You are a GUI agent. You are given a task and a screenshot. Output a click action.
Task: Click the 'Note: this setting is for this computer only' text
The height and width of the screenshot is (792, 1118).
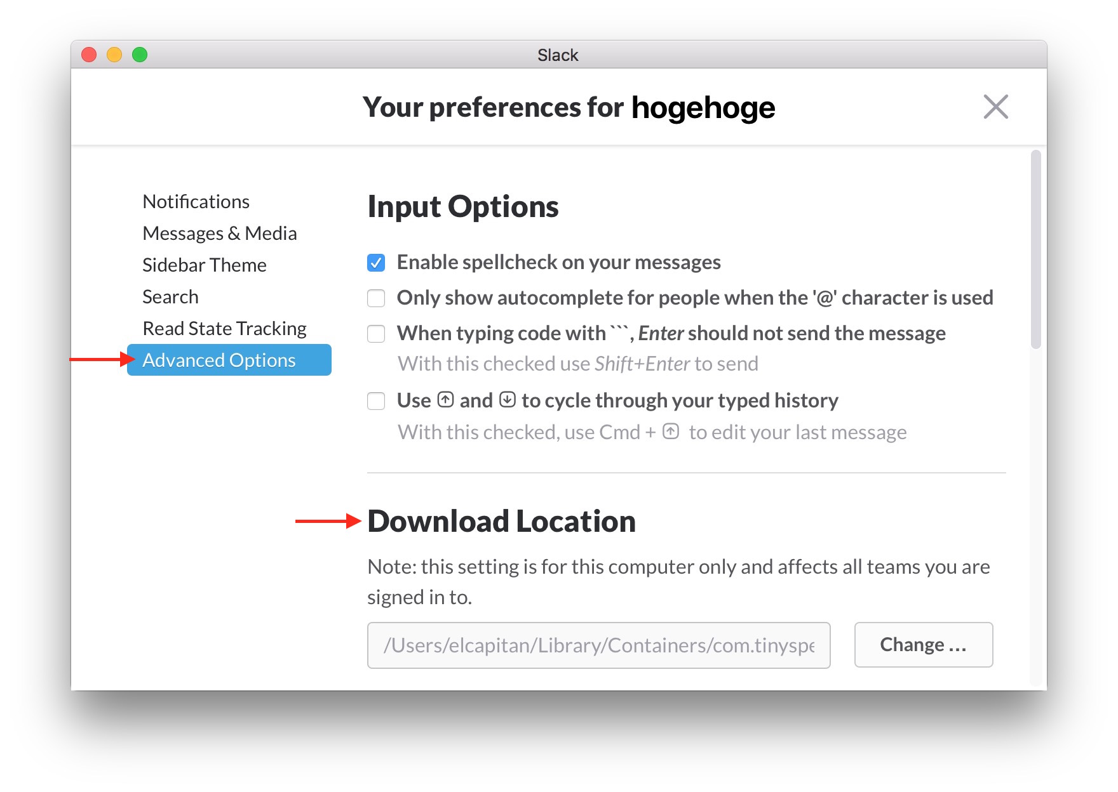[x=678, y=581]
